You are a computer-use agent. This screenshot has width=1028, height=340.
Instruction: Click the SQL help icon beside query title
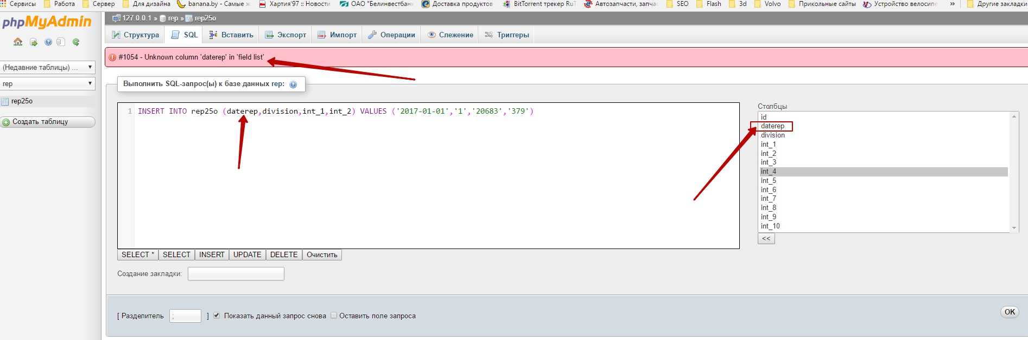tap(293, 84)
